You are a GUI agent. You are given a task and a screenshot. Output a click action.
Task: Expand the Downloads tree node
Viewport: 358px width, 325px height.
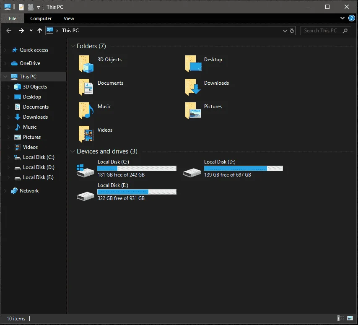(x=8, y=117)
